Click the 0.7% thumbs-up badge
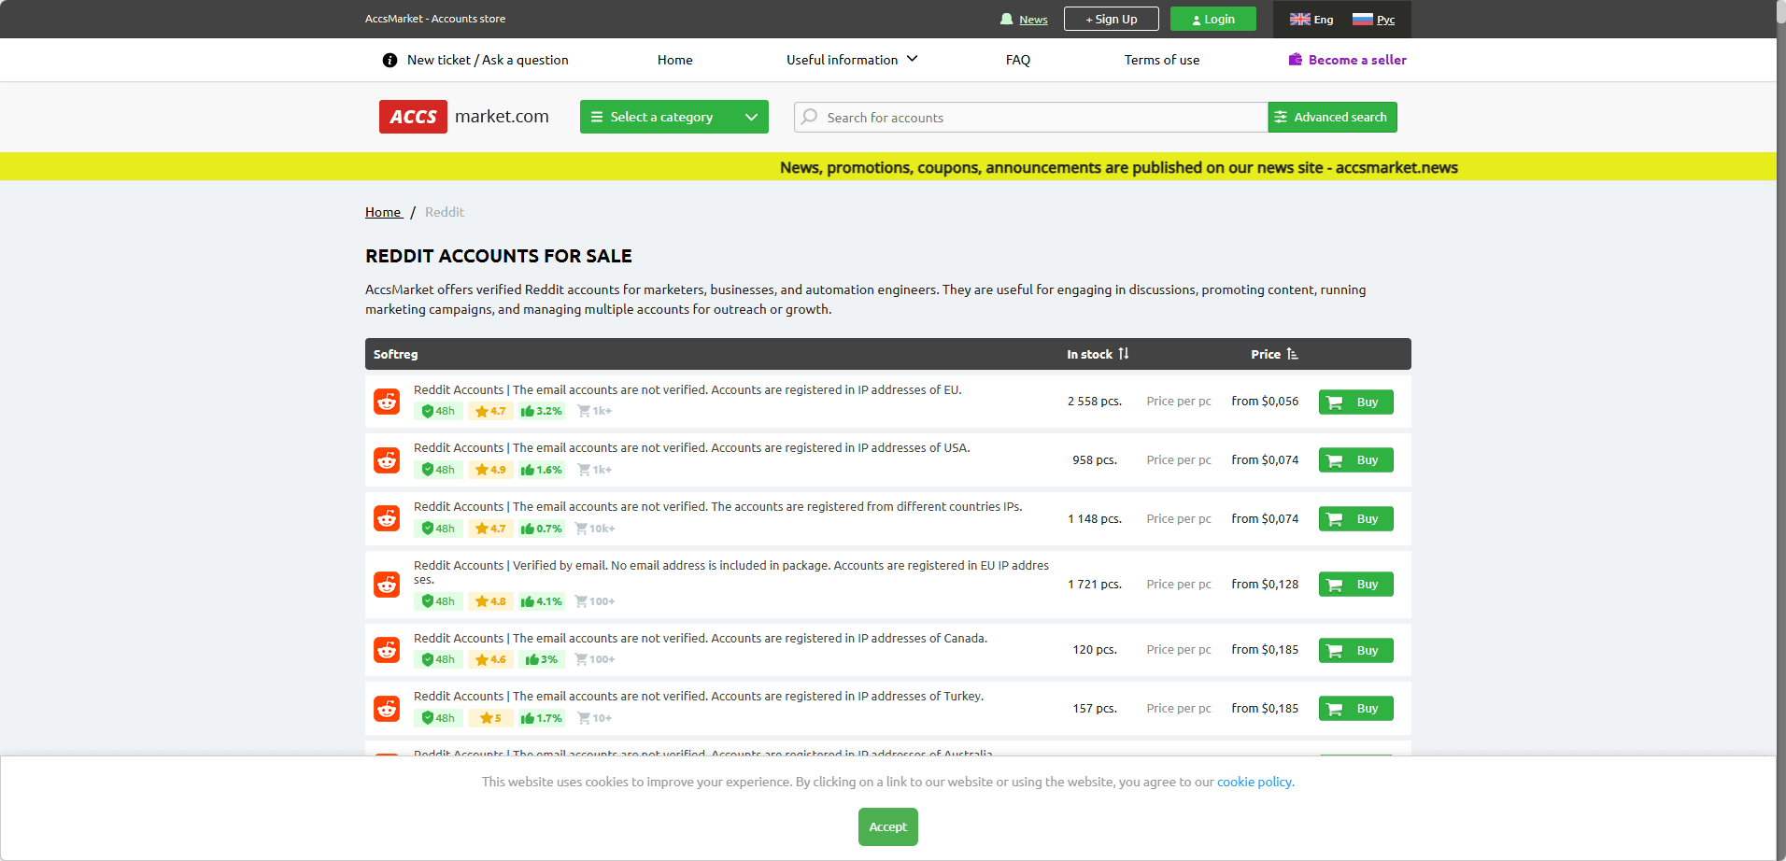The width and height of the screenshot is (1786, 861). 542,529
